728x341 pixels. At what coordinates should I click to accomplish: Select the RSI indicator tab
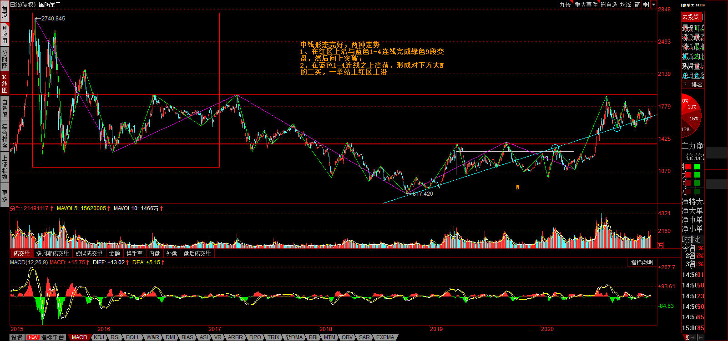click(115, 337)
